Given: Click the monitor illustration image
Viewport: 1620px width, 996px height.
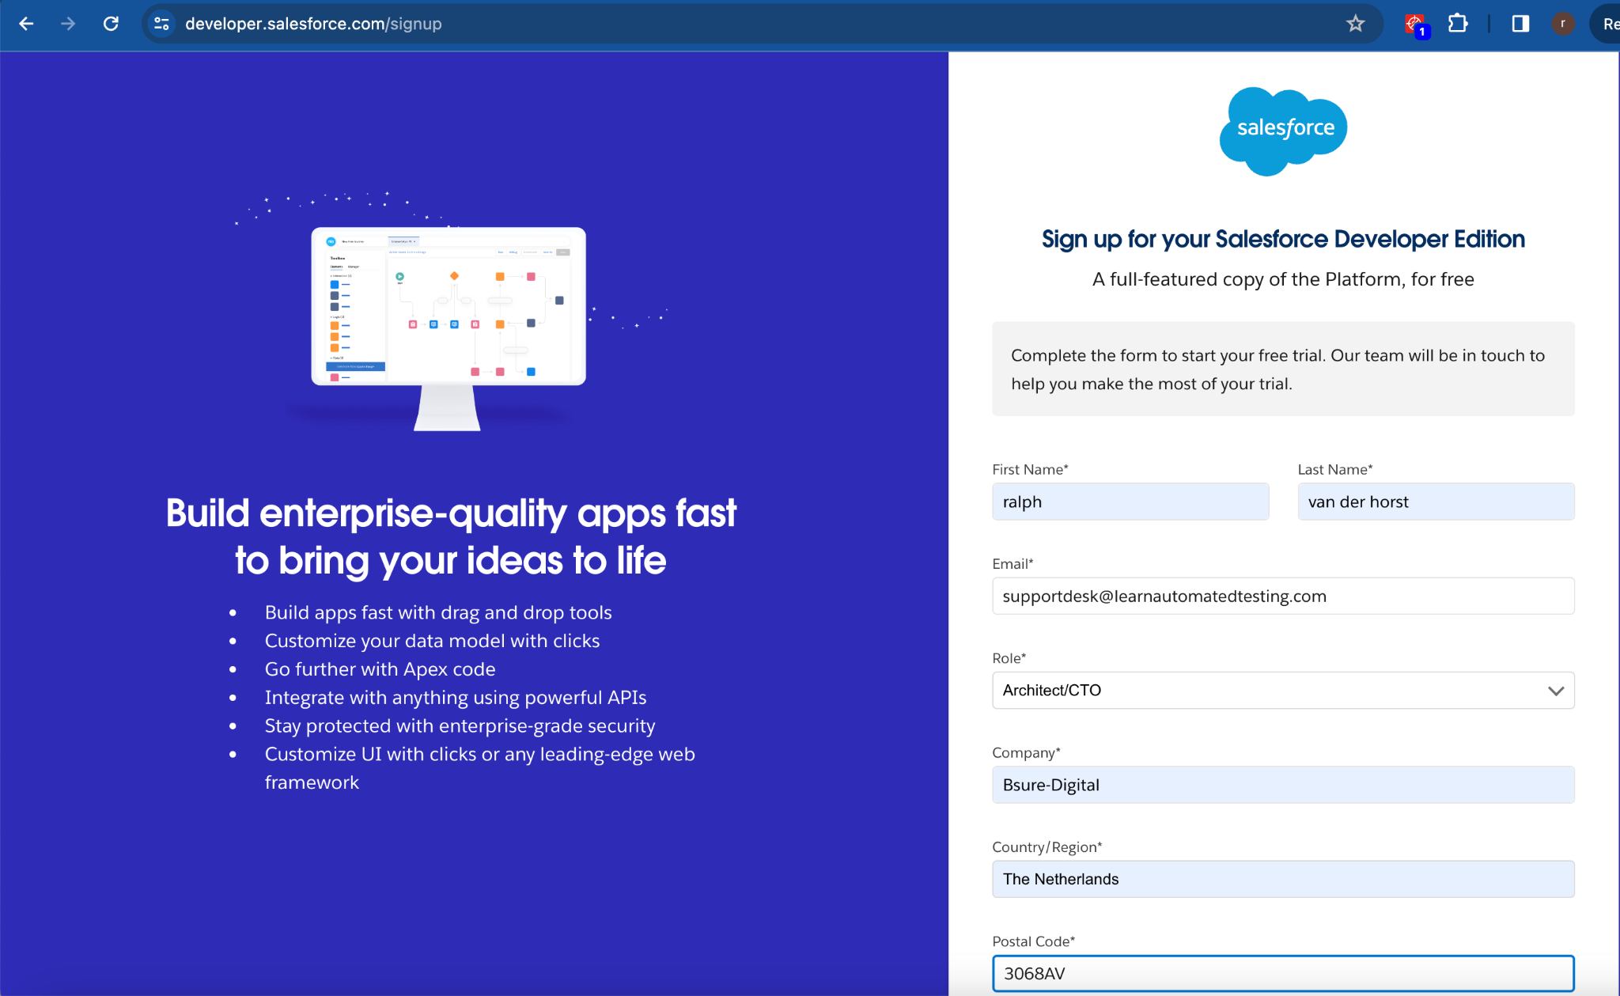Looking at the screenshot, I should coord(449,328).
